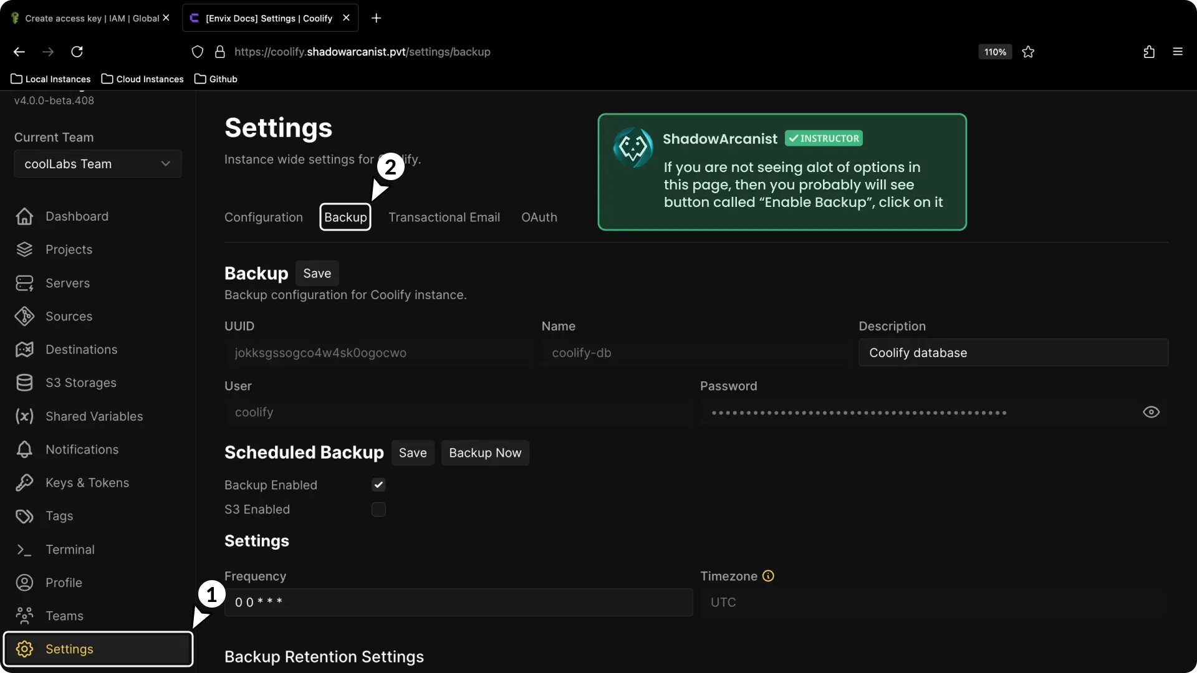1197x673 pixels.
Task: Click Backup Now under Scheduled Backup
Action: pyautogui.click(x=486, y=452)
